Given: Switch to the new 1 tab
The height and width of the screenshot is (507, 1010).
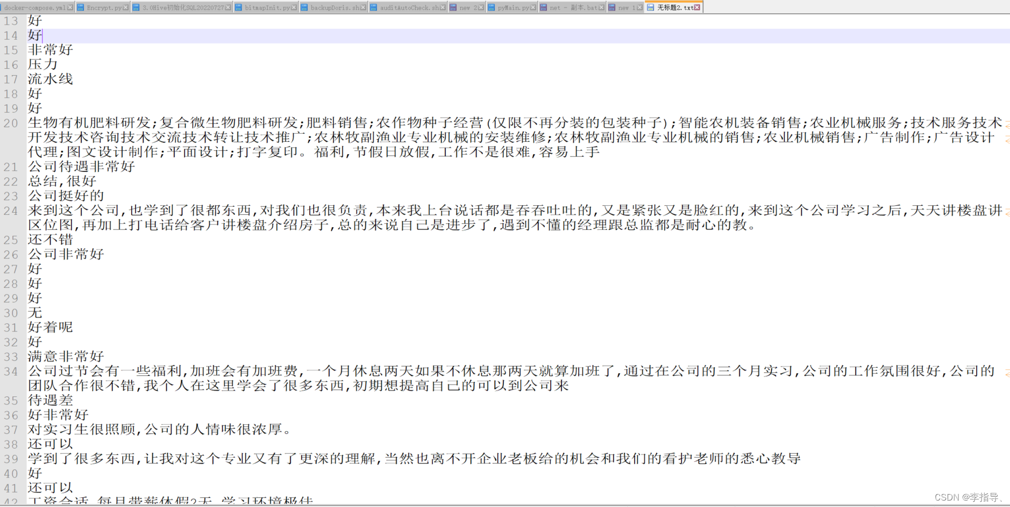Looking at the screenshot, I should coord(625,8).
